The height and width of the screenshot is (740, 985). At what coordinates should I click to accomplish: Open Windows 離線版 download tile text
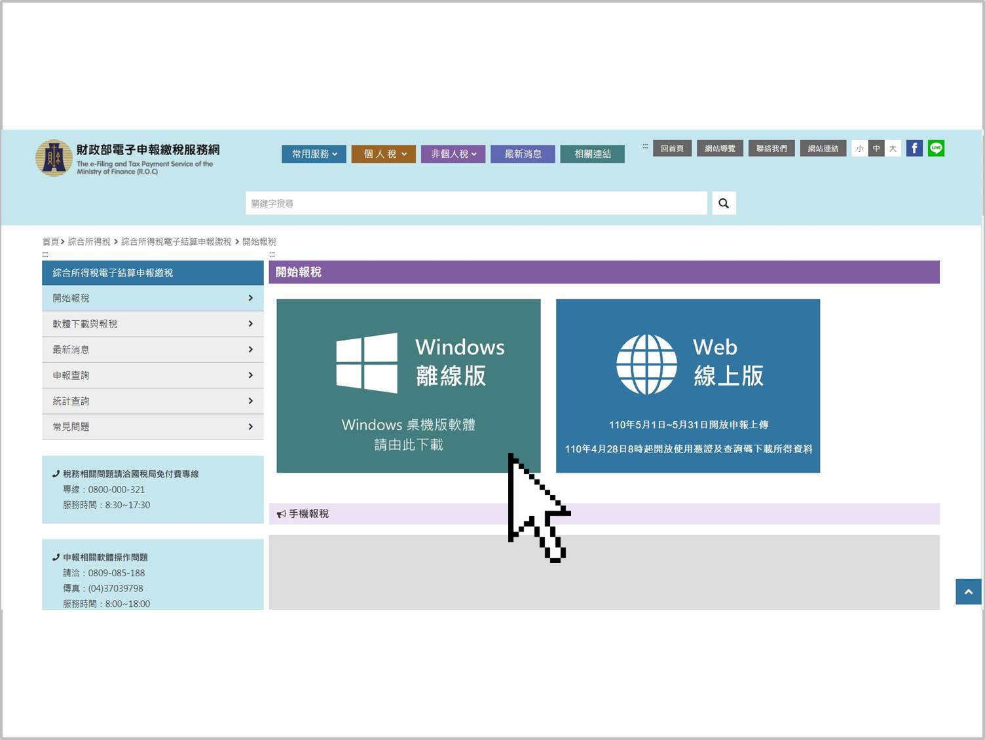point(460,361)
